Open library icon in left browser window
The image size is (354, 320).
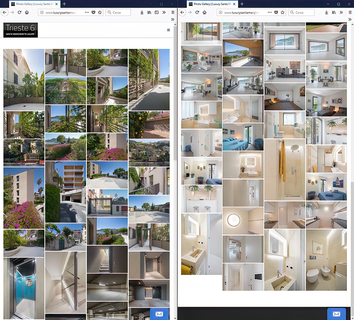[x=149, y=12]
